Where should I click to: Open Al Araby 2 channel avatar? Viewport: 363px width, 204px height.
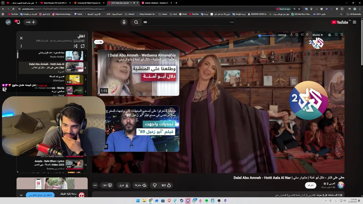point(341,185)
